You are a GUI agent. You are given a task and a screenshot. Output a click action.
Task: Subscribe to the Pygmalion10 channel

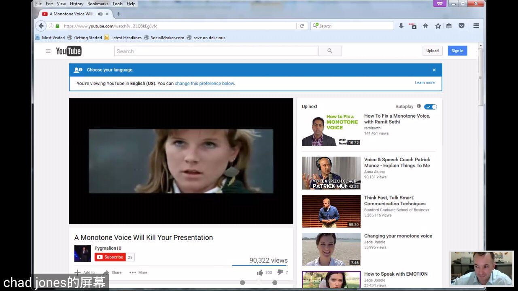pyautogui.click(x=110, y=257)
